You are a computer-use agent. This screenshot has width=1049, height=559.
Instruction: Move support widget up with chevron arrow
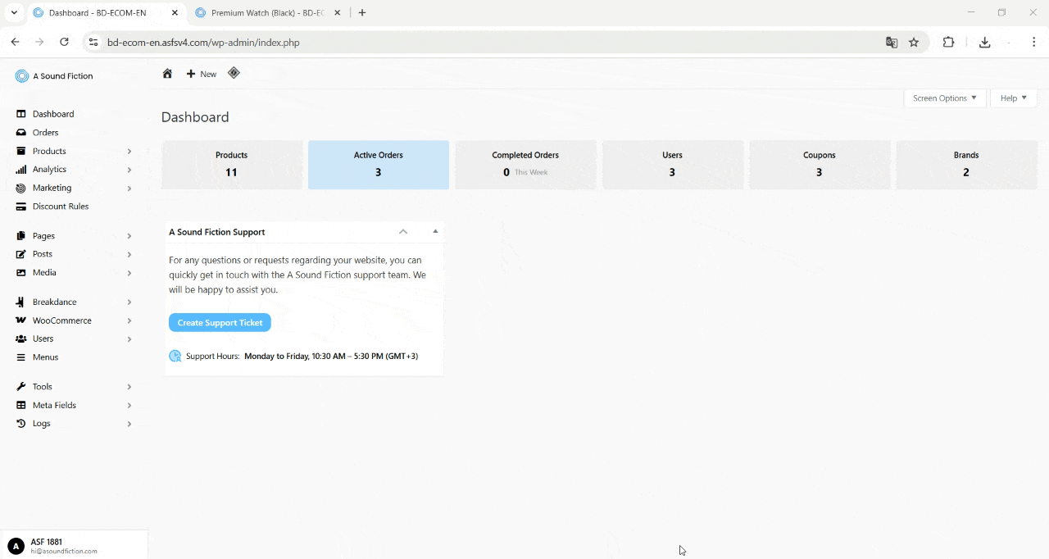403,232
